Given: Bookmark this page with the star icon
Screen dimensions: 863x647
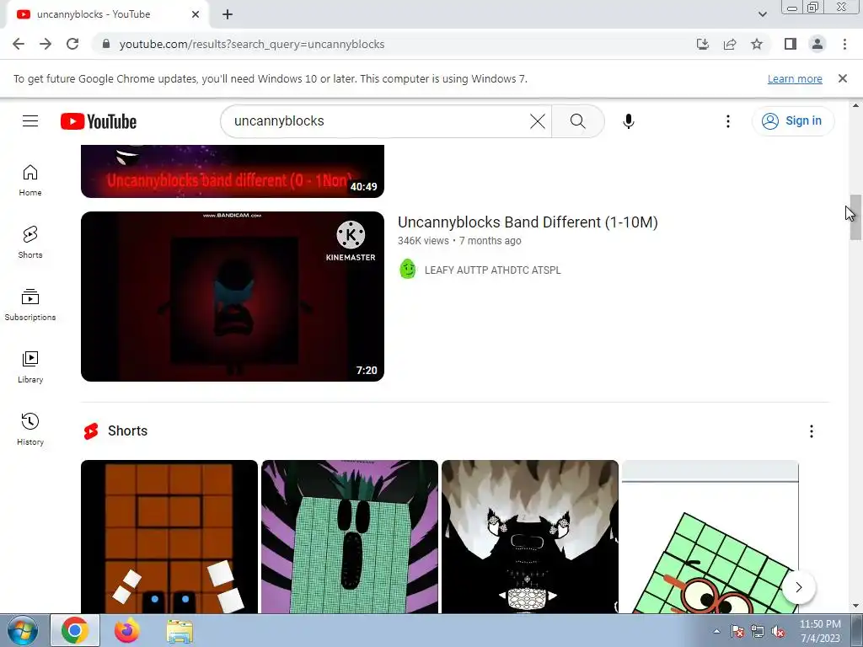Looking at the screenshot, I should 757,44.
